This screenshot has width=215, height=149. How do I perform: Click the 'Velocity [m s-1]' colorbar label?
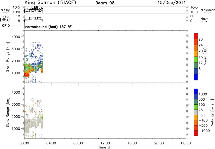tap(212, 112)
